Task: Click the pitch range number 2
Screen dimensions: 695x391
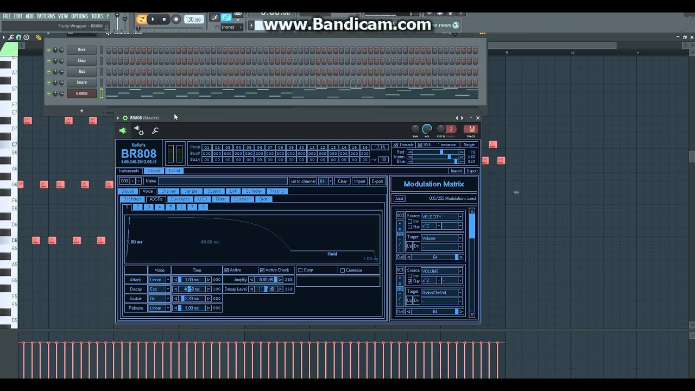Action: [451, 129]
